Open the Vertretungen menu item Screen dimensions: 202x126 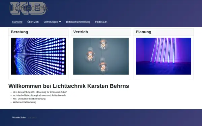point(50,22)
